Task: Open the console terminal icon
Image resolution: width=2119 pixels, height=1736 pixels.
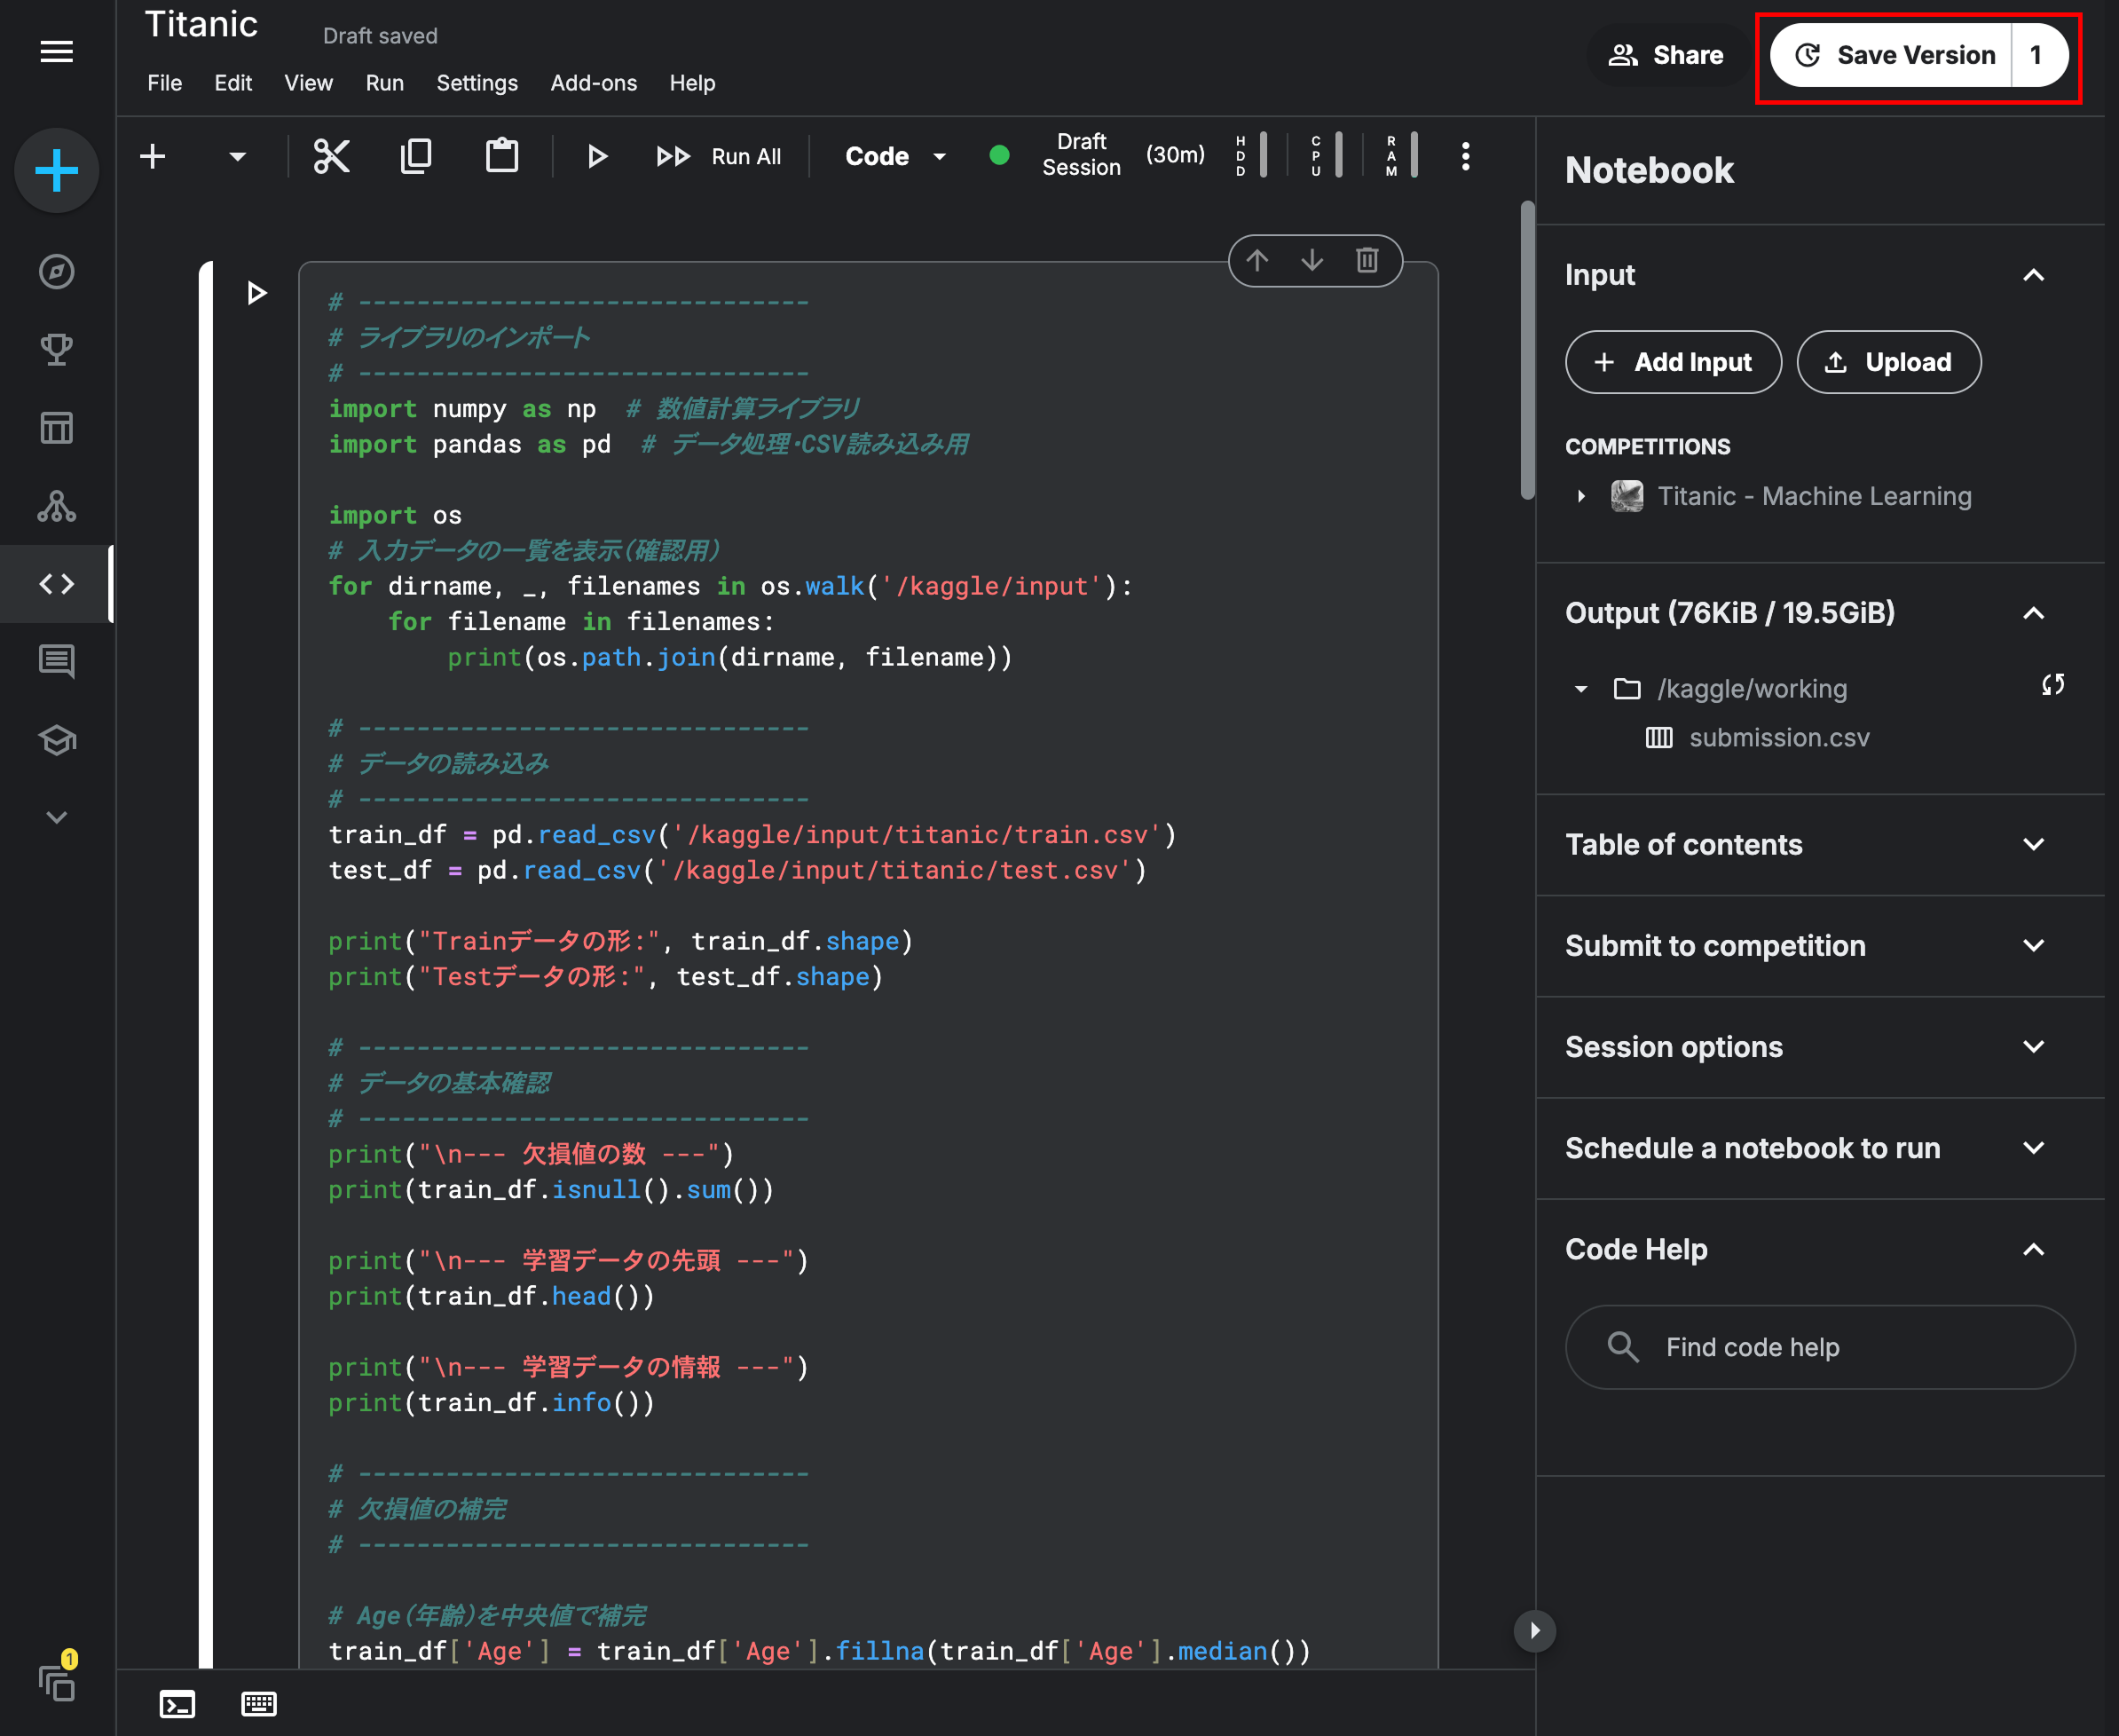Action: (177, 1703)
